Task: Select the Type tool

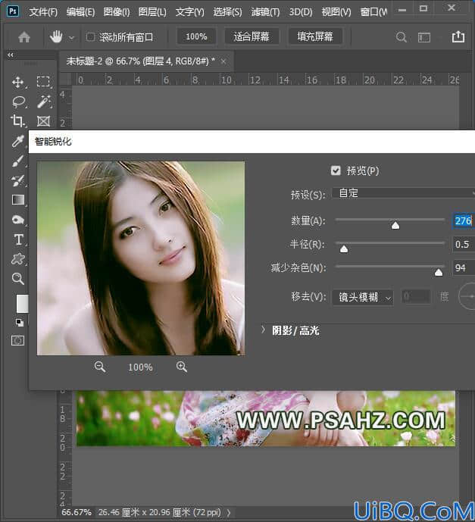Action: (x=19, y=239)
